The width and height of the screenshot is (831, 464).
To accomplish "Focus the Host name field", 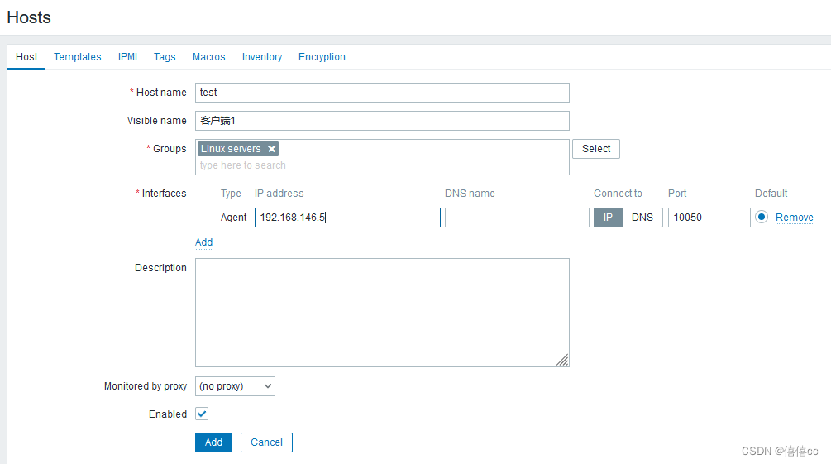I will click(x=382, y=93).
